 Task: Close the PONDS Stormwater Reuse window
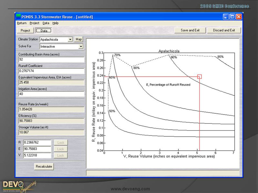pos(239,17)
